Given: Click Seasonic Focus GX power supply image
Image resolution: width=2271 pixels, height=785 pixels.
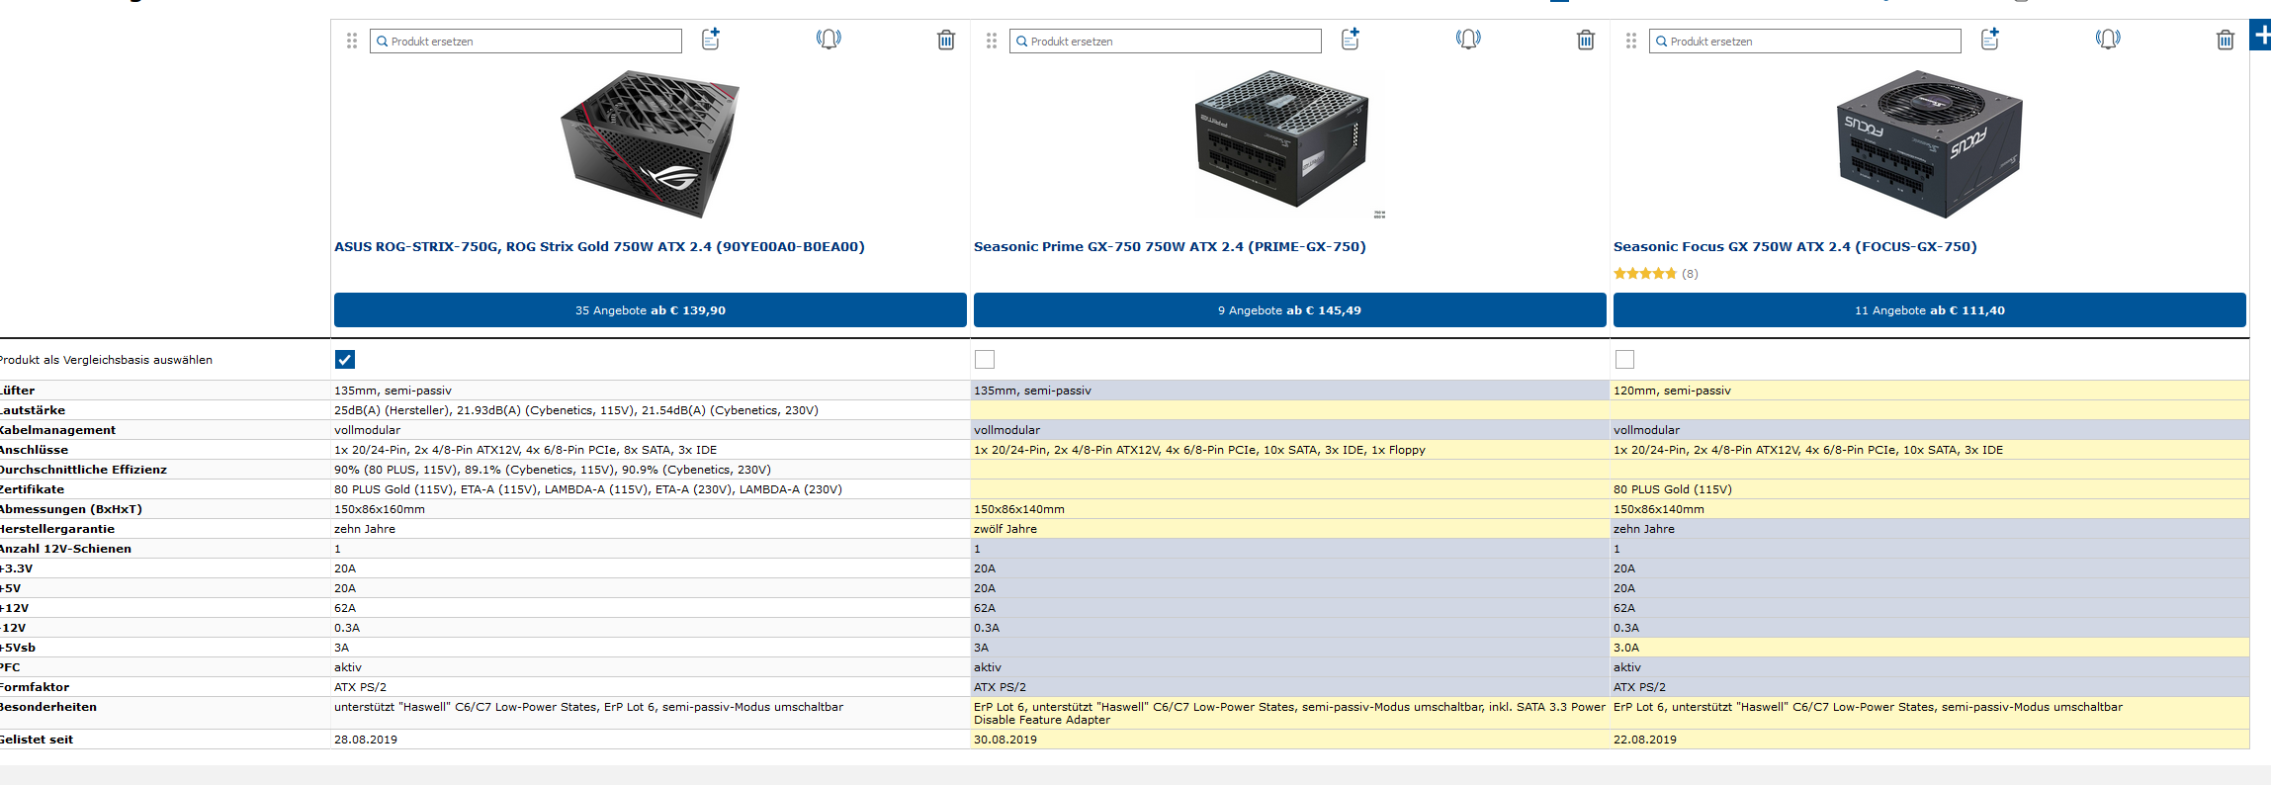Looking at the screenshot, I should tap(1929, 143).
